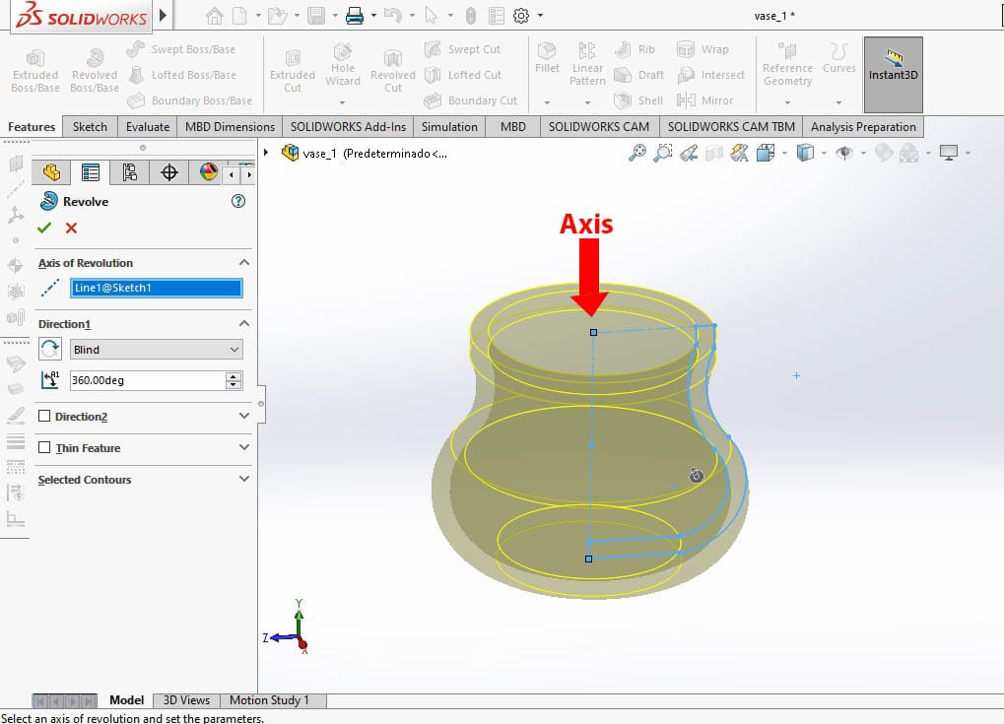Open the SOLIDWORKS CAM tab
This screenshot has height=724, width=1004.
click(x=599, y=127)
